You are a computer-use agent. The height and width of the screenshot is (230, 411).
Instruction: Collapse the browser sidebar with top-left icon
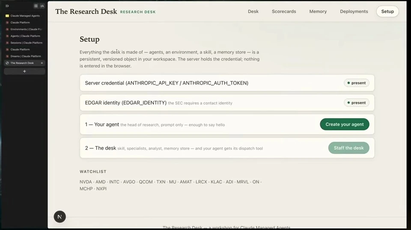[x=7, y=6]
